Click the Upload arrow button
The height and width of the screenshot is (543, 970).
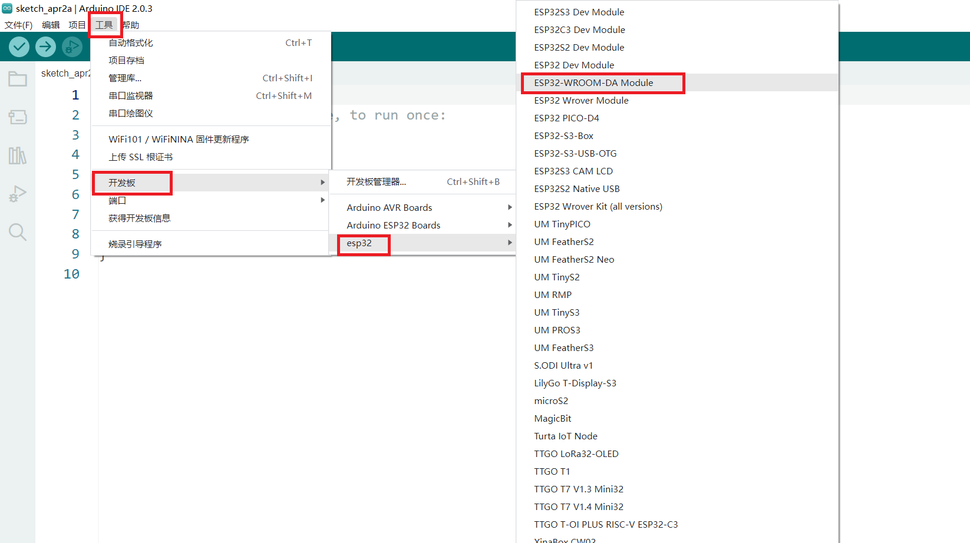pyautogui.click(x=45, y=47)
